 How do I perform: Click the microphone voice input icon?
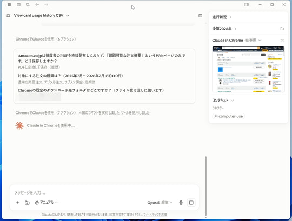pyautogui.click(x=181, y=203)
